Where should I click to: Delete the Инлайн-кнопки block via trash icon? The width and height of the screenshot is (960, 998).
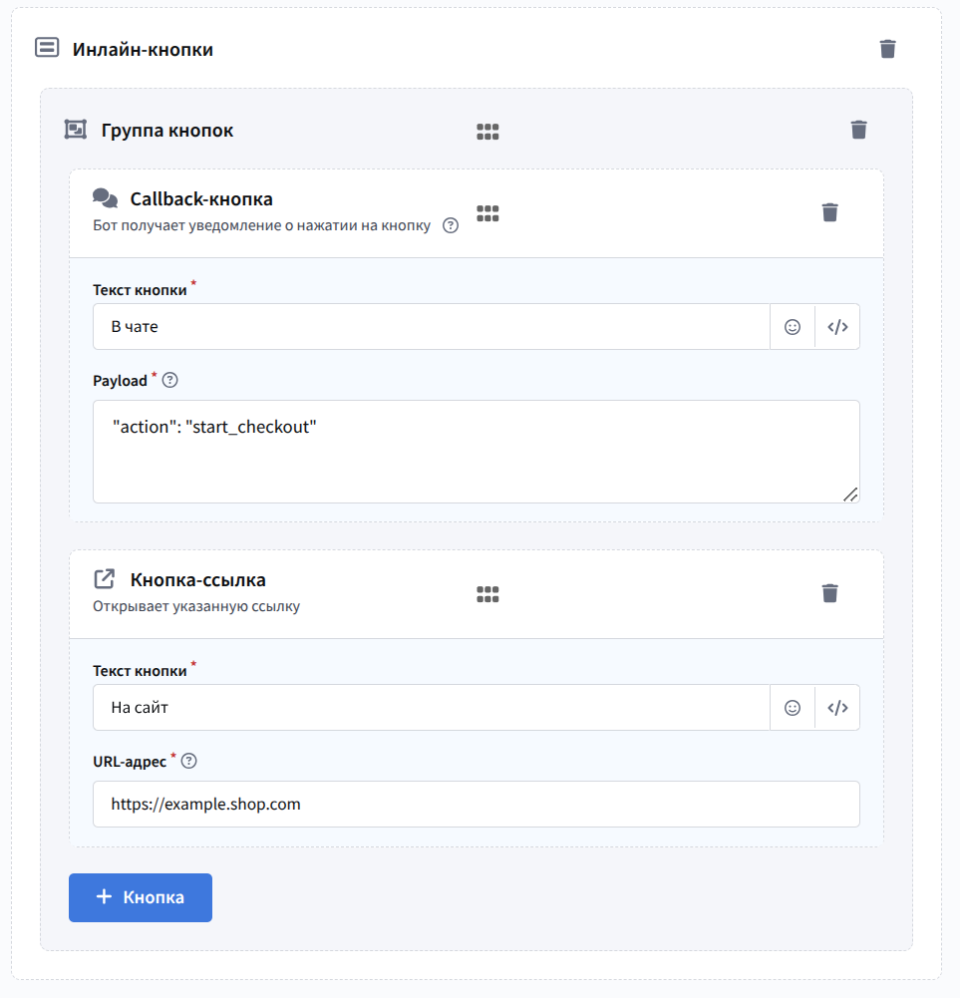(887, 49)
